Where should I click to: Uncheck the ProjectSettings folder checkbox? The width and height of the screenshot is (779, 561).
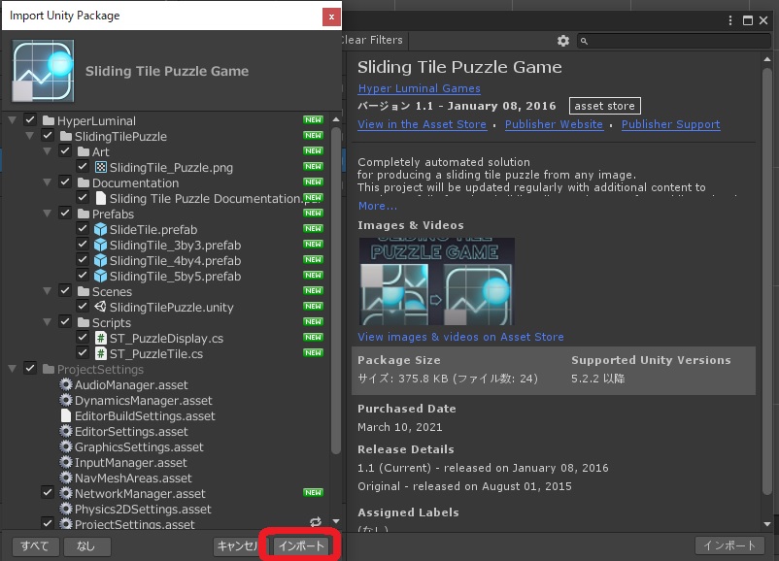[30, 369]
